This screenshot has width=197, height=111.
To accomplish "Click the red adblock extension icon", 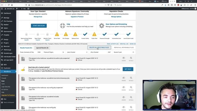I will (178, 5).
